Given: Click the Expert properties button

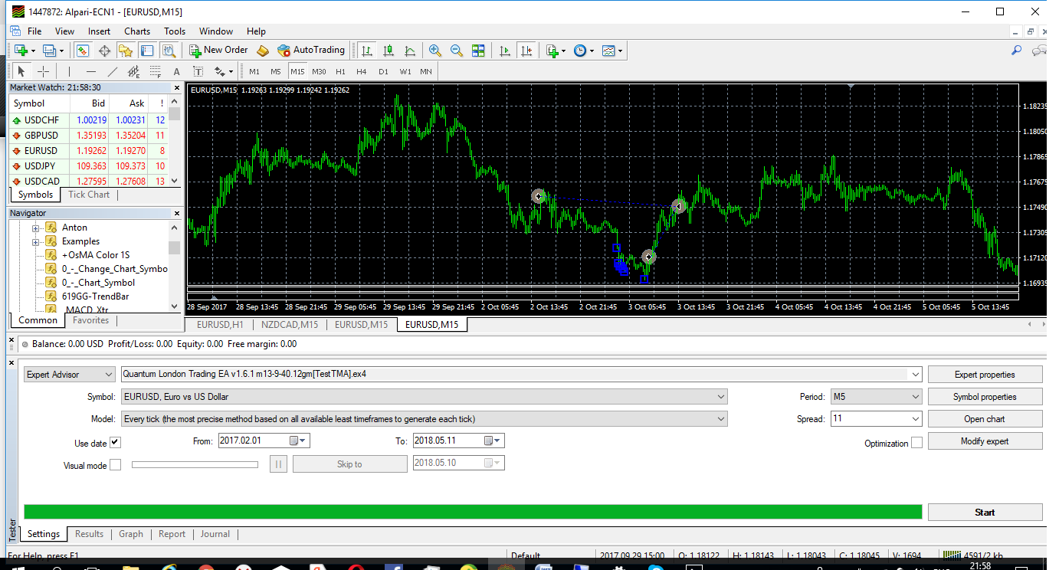Looking at the screenshot, I should 985,375.
